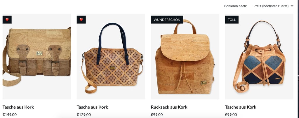Open the diamond-pattern handbag with navy handles
The width and height of the screenshot is (299, 118).
[x=111, y=57]
